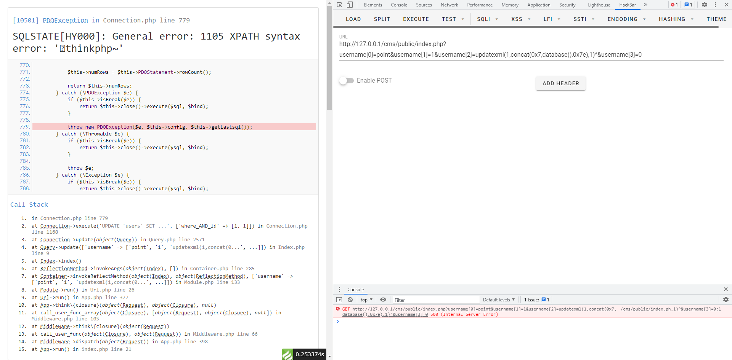The image size is (732, 360).
Task: Enable the POST toggle
Action: pos(346,80)
